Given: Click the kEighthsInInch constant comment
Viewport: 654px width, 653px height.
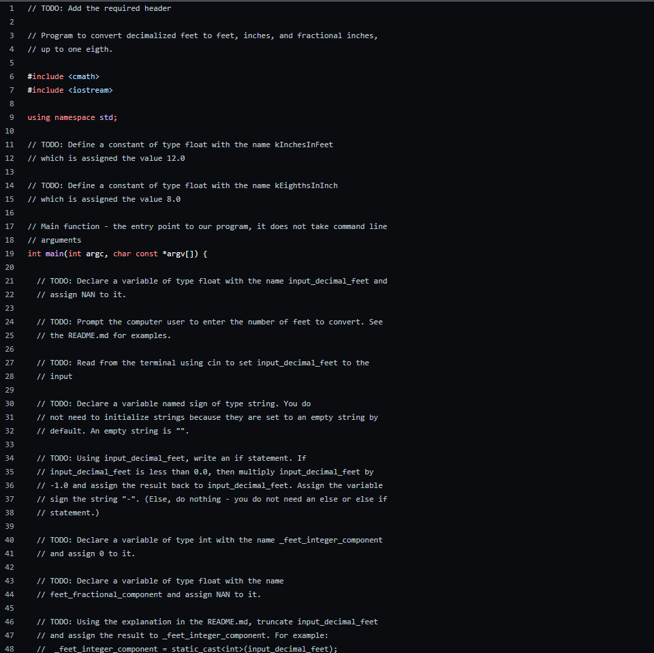Looking at the screenshot, I should point(183,185).
